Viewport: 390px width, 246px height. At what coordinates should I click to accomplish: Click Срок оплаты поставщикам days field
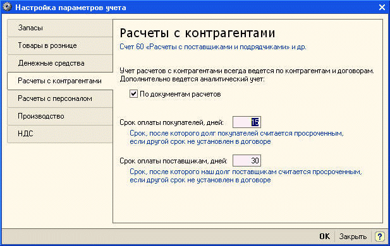[x=247, y=161]
